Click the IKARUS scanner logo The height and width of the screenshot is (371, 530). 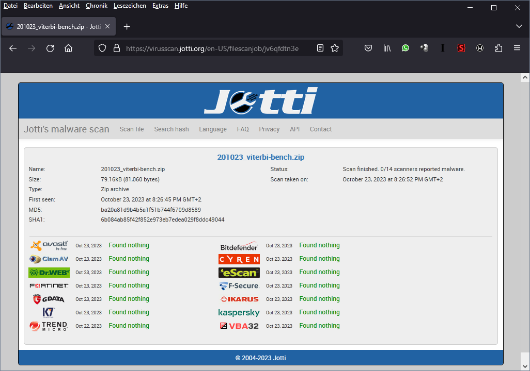pyautogui.click(x=239, y=299)
